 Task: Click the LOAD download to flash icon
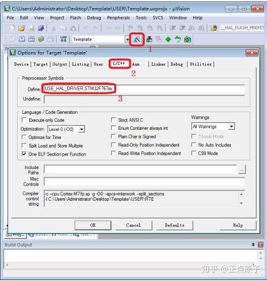click(x=64, y=39)
